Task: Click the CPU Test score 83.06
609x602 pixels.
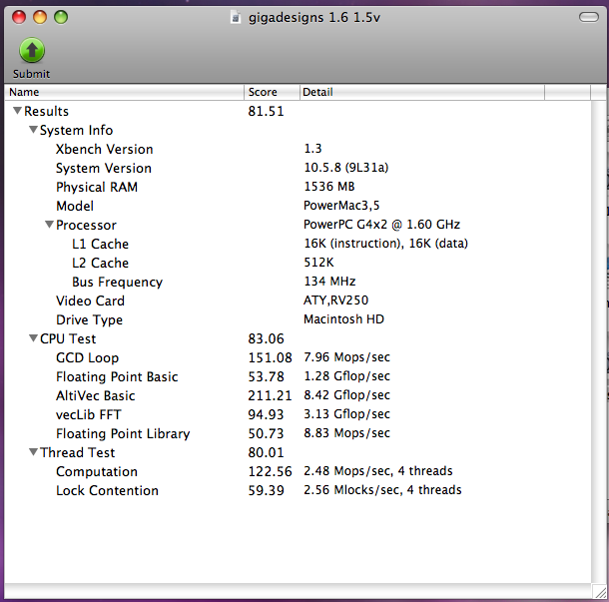Action: tap(266, 338)
